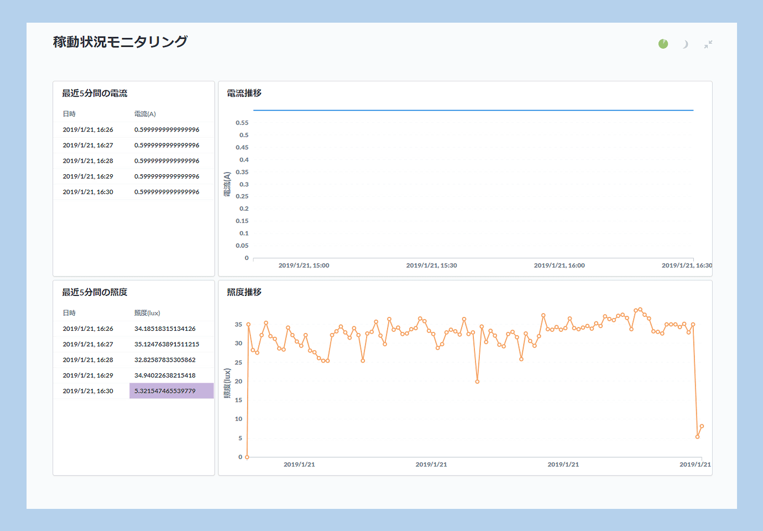Screen dimensions: 763x531
Task: Click the 2019/1/21, 15:30 axis label
Action: (431, 265)
